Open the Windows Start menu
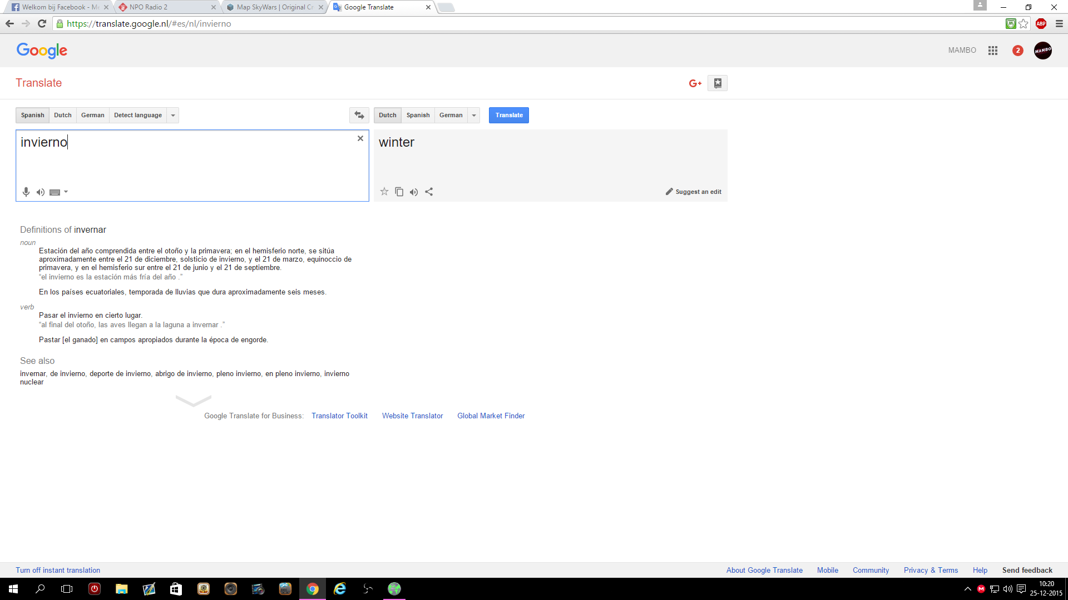The image size is (1068, 600). click(x=13, y=589)
